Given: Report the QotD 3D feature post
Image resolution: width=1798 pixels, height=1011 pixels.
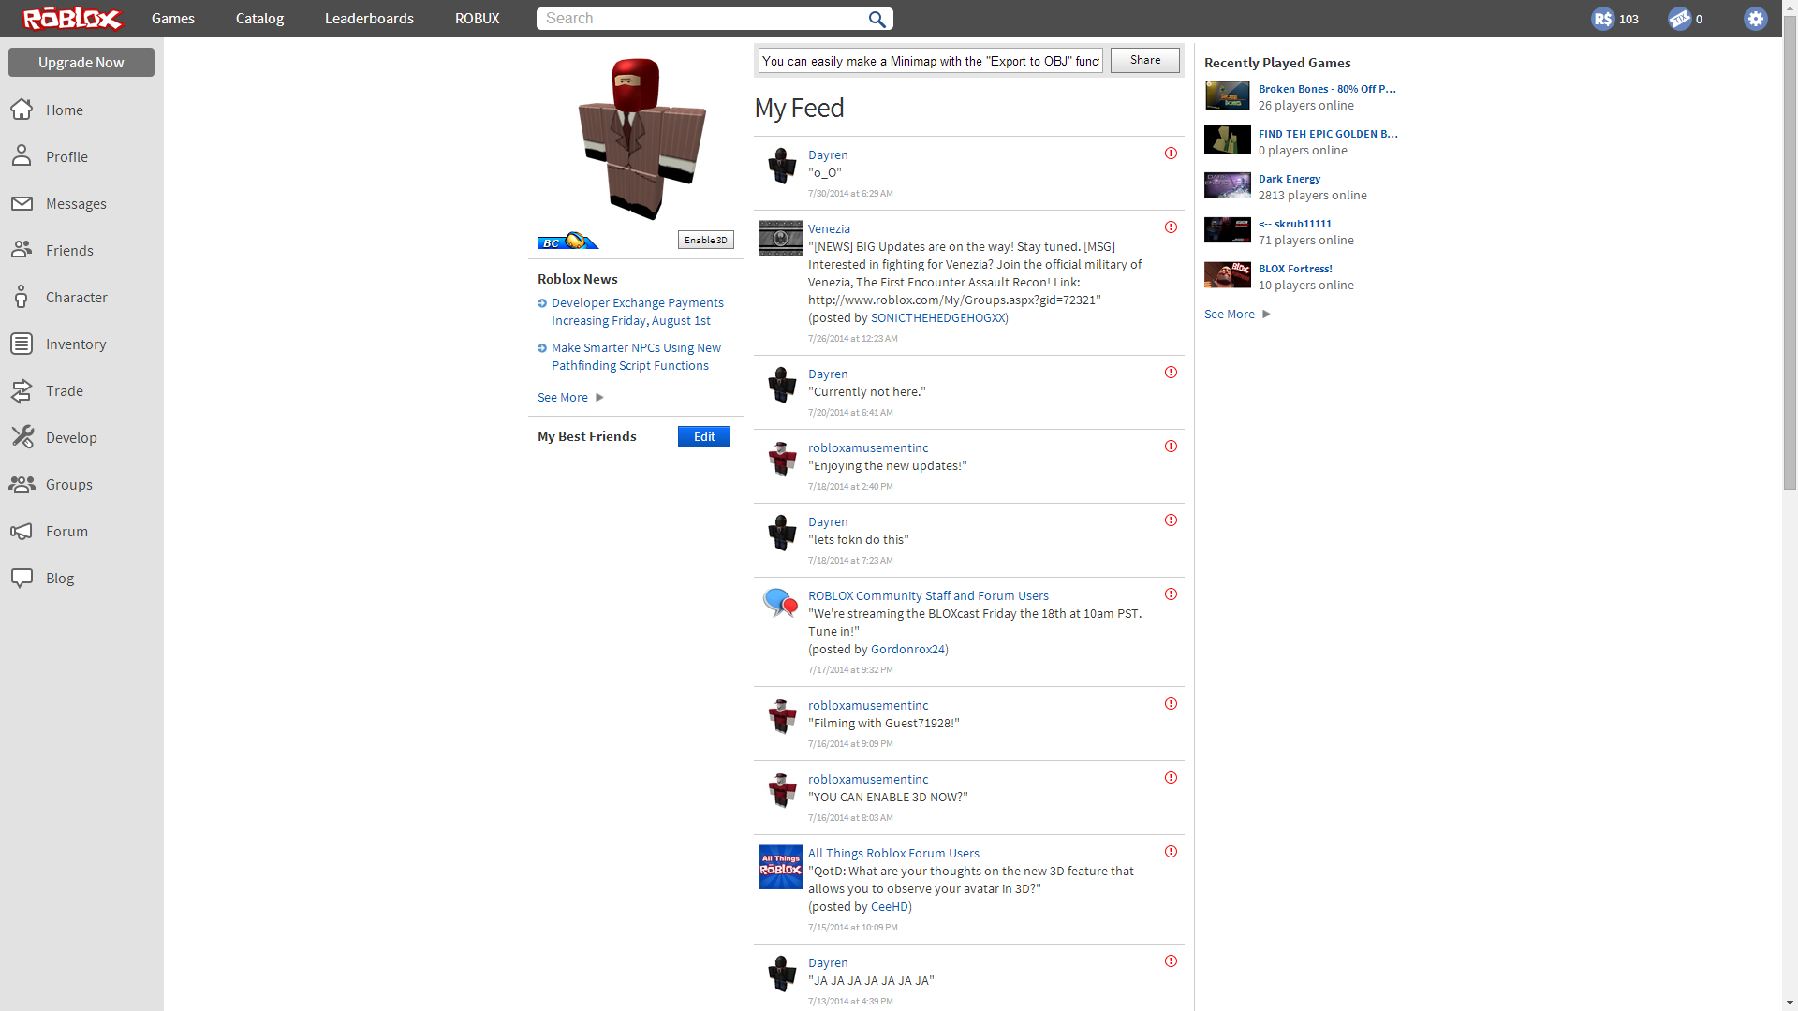Looking at the screenshot, I should (x=1171, y=852).
